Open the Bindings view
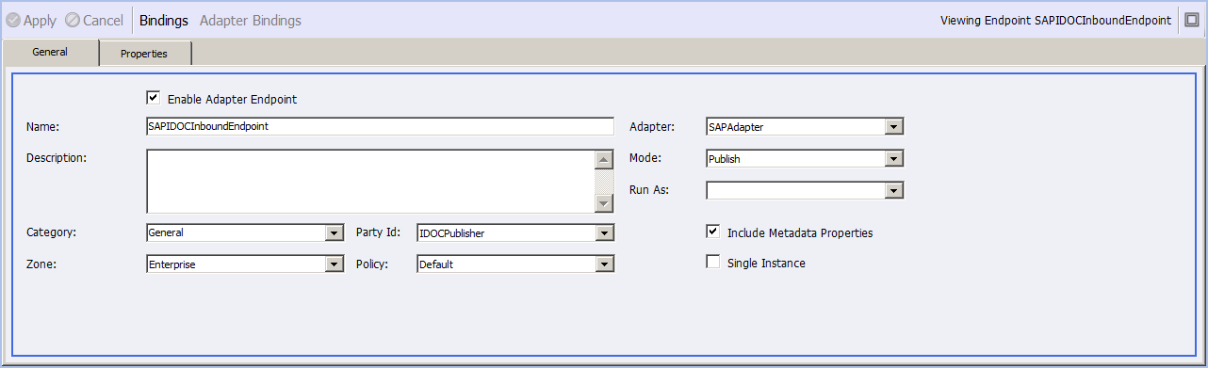Viewport: 1208px width, 368px height. 164,20
